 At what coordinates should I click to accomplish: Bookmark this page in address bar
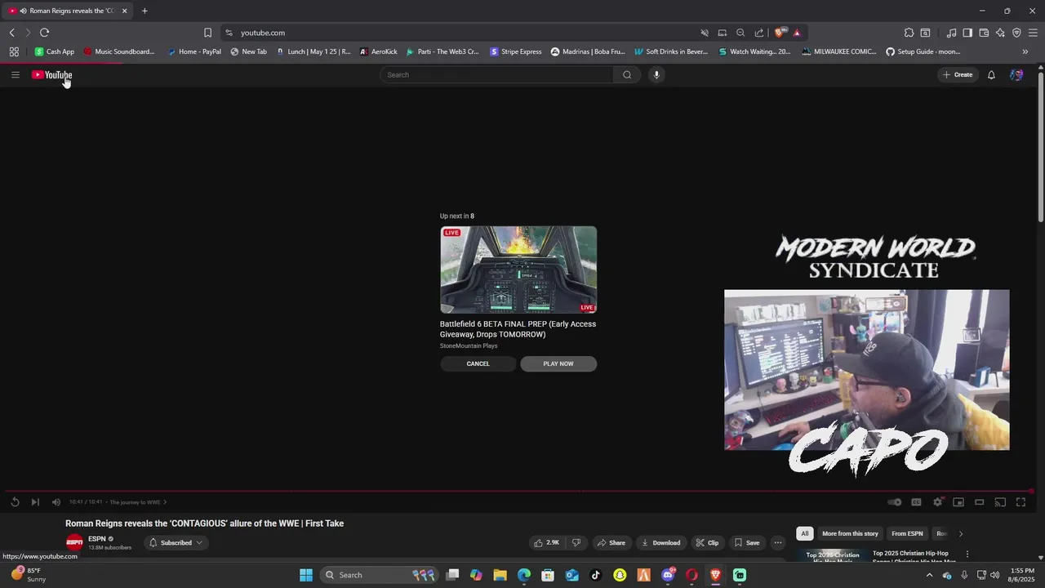click(x=207, y=33)
